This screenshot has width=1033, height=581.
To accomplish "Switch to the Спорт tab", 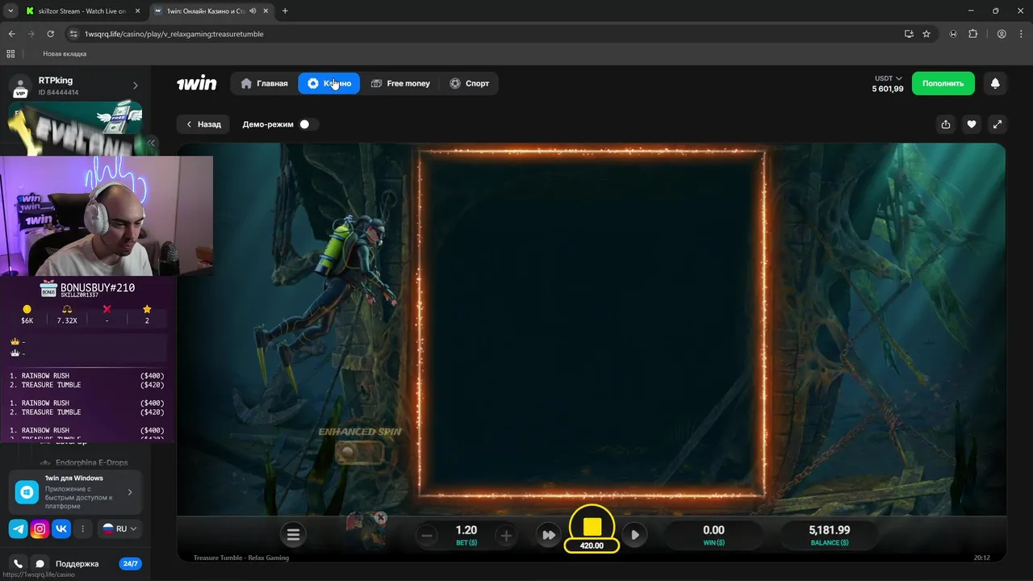I will point(470,83).
